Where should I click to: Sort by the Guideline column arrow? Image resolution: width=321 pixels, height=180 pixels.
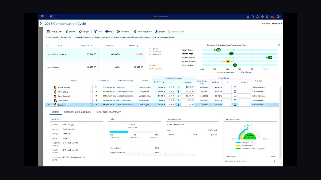(163, 82)
